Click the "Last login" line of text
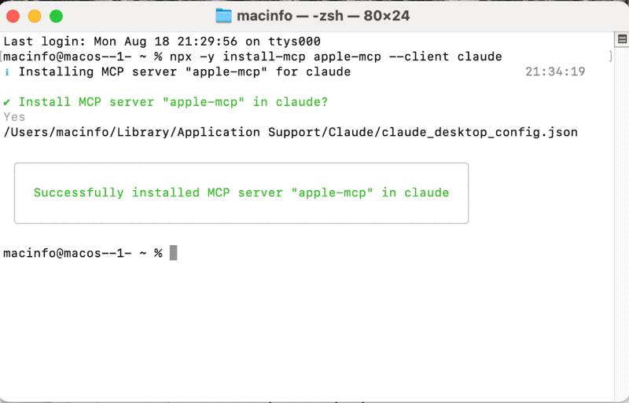Image resolution: width=629 pixels, height=403 pixels. tap(161, 41)
